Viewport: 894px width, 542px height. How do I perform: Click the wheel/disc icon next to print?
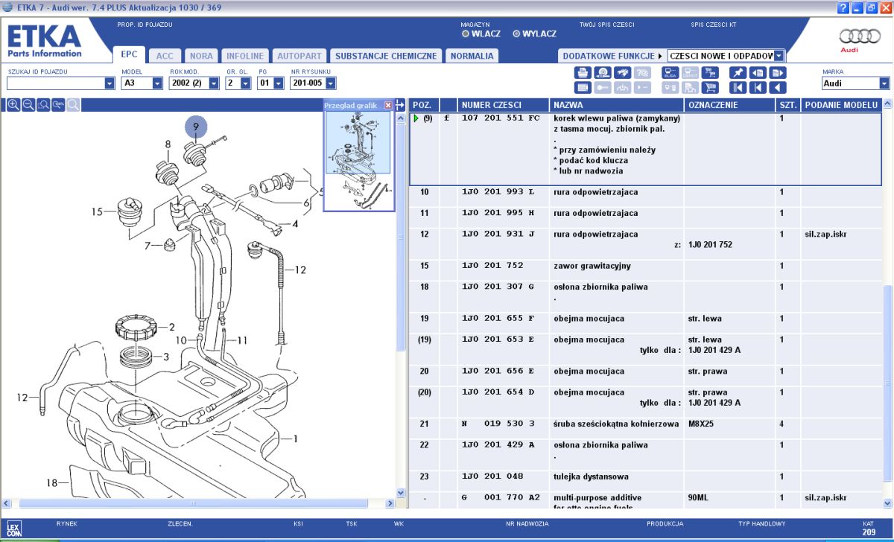coord(602,73)
